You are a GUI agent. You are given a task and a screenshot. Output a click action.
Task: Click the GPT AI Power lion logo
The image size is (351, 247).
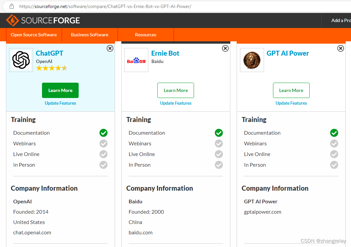pyautogui.click(x=252, y=60)
